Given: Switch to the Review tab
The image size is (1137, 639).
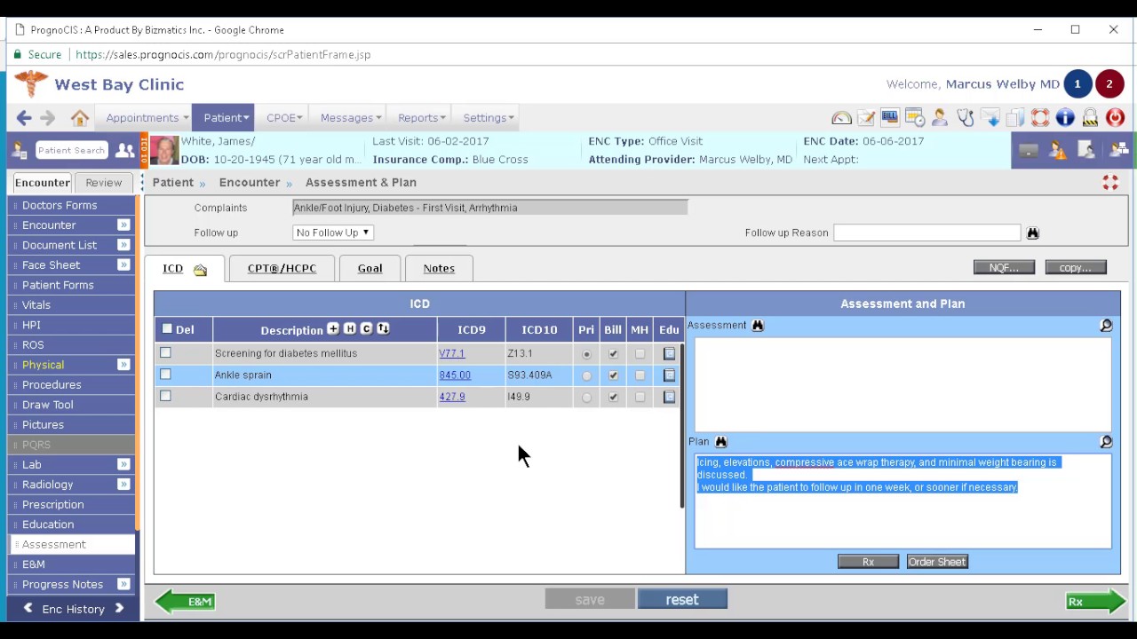Looking at the screenshot, I should 104,183.
